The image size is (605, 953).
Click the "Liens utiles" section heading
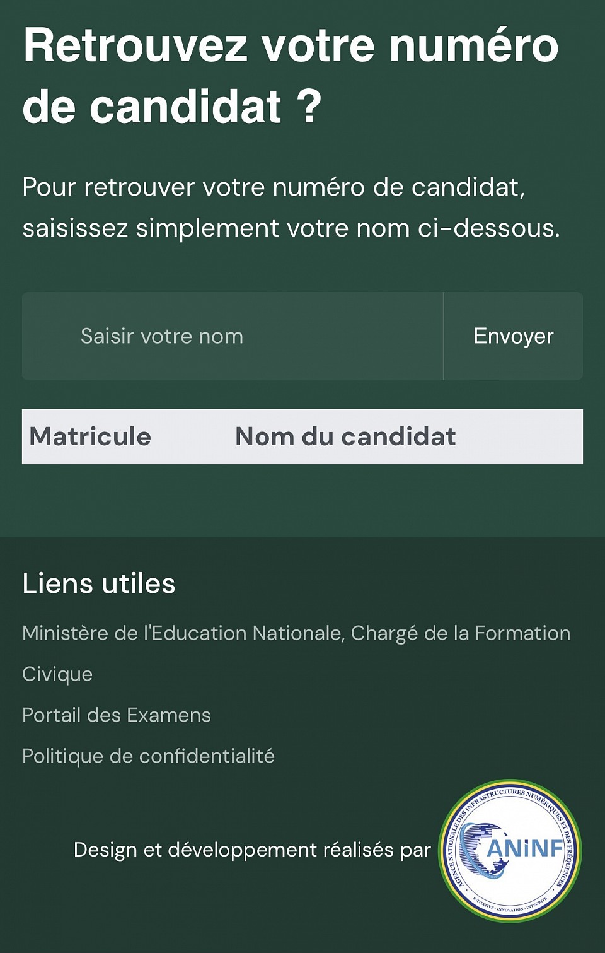[x=99, y=583]
